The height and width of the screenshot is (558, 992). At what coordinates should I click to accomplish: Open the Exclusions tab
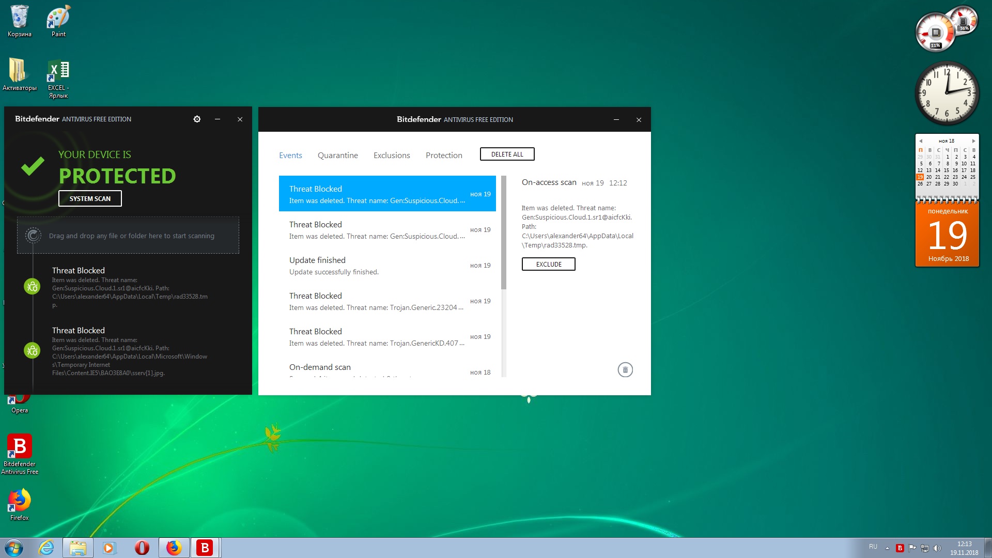click(392, 156)
